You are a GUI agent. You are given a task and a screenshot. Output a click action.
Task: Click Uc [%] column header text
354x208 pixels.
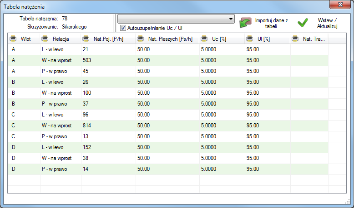coord(219,39)
